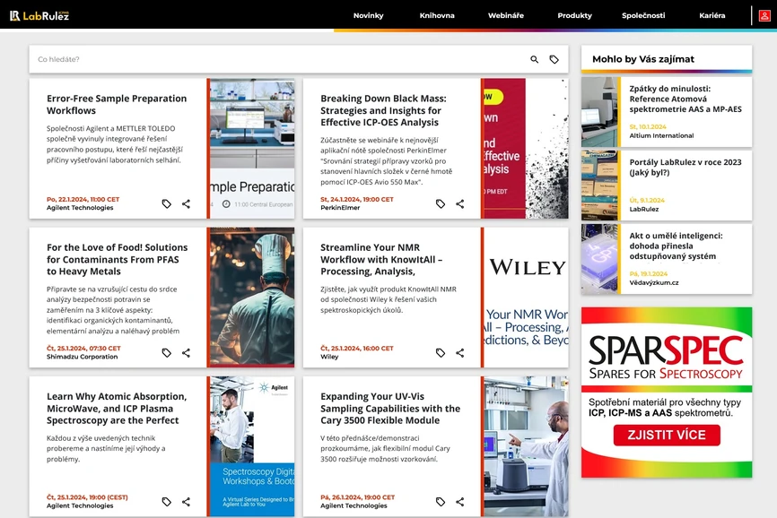Click the Spectroscopy Digital Workshops thumbnail

[252, 446]
